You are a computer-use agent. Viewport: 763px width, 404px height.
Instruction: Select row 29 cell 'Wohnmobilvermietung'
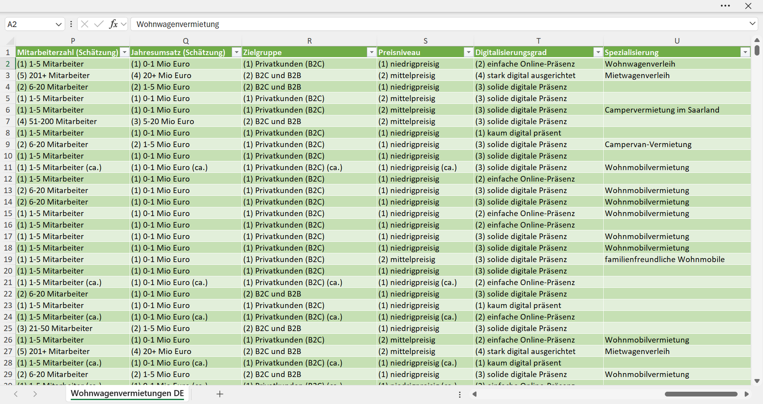(677, 374)
